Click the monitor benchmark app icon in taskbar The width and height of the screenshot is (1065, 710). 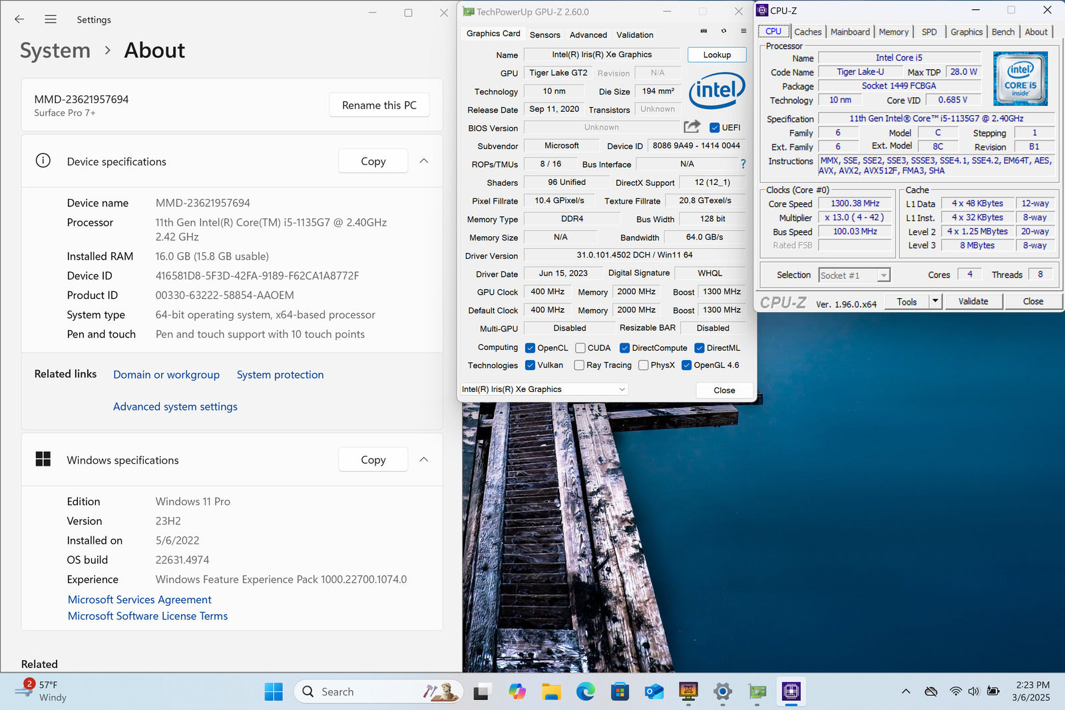point(688,692)
